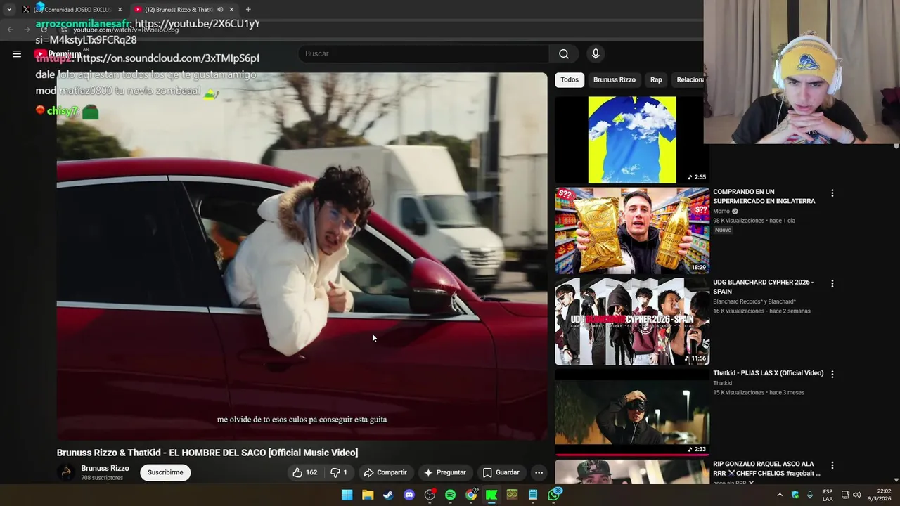Image resolution: width=900 pixels, height=506 pixels.
Task: Open COMPRANDO EN UN SUPERMERCADO EN INGLATERRA title
Action: click(x=764, y=196)
